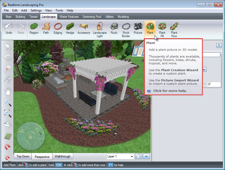Screen dimensions: 225x170
Task: Choose the Rock tool
Action: tap(114, 29)
